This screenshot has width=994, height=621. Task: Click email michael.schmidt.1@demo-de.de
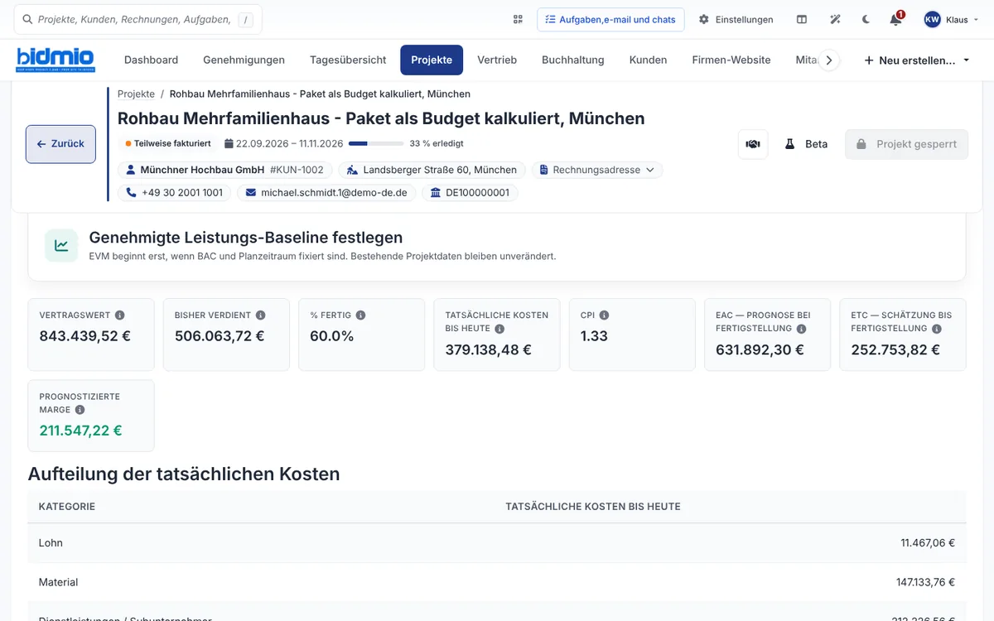click(x=326, y=193)
